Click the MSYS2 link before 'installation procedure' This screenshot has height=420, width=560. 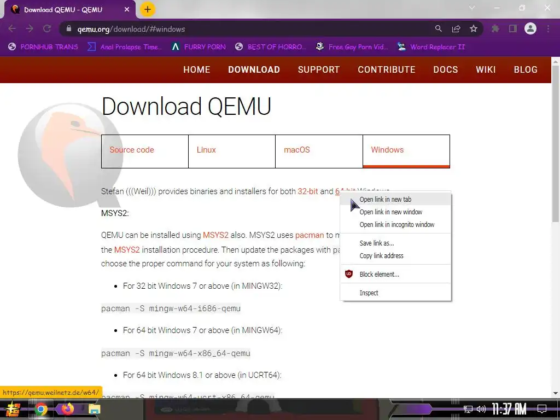[x=127, y=249]
